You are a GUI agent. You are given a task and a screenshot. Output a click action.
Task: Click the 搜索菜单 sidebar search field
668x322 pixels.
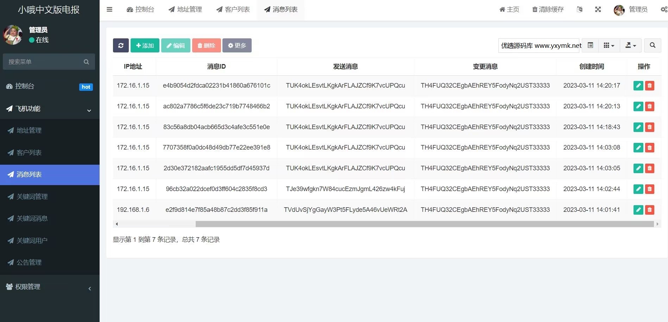[x=49, y=62]
